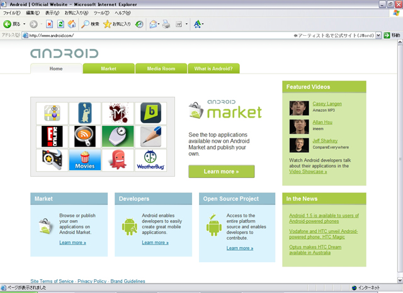The height and width of the screenshot is (293, 403).
Task: Open the Back button history dropdown arrow
Action: tap(25, 24)
